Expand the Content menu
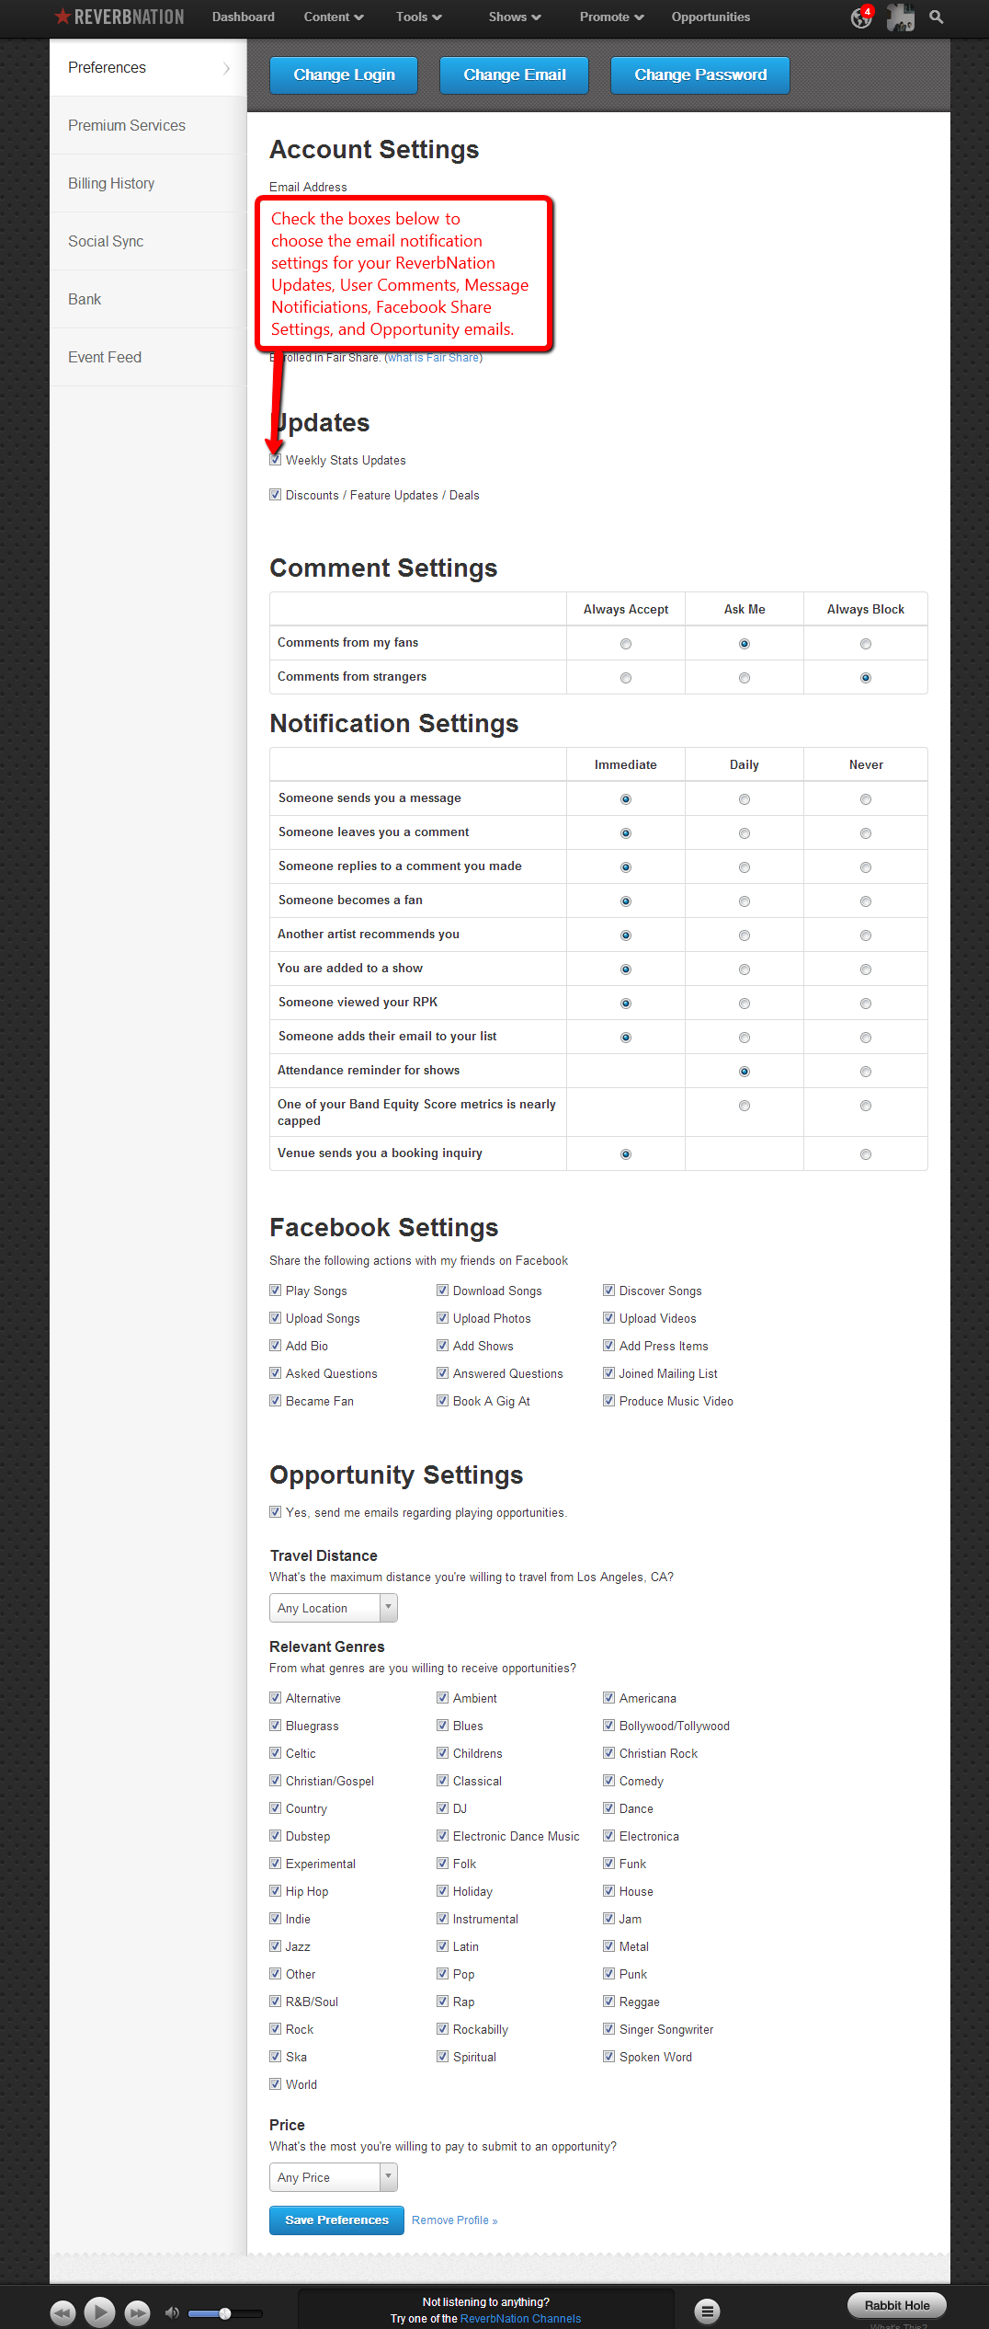The image size is (989, 2329). click(x=334, y=17)
